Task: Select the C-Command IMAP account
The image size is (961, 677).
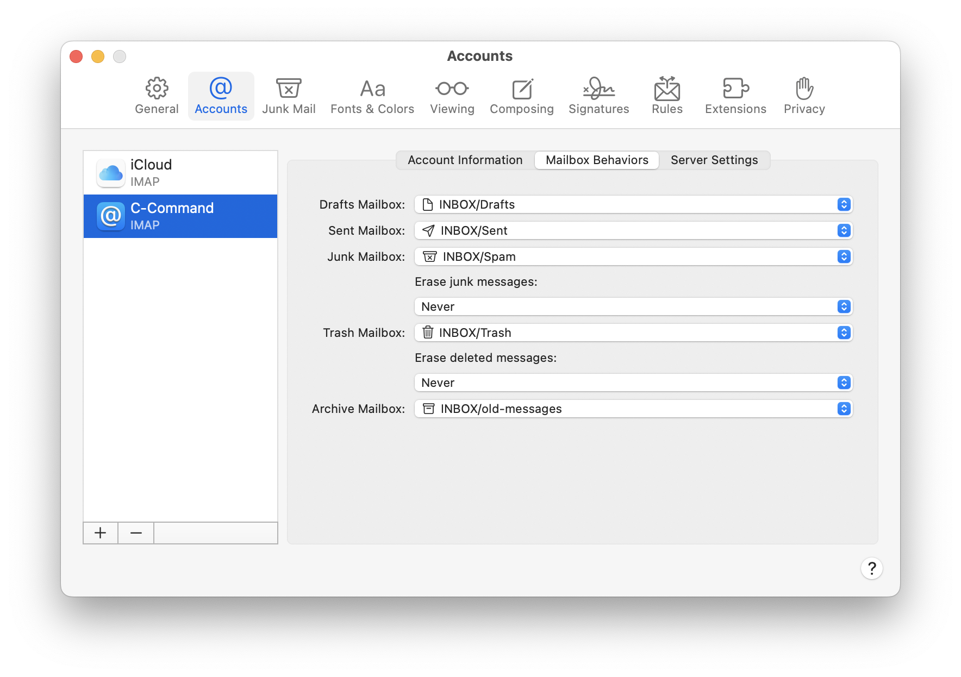Action: point(179,216)
